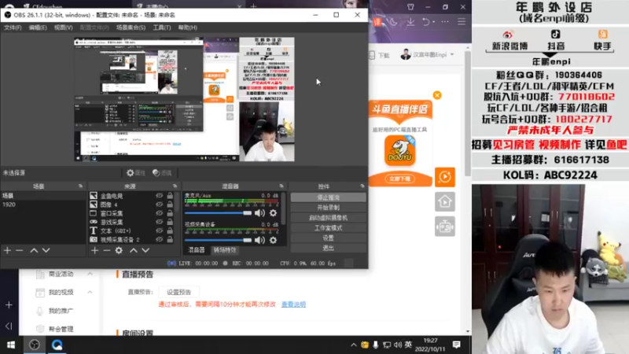Remove selected source with minus icon

tap(107, 250)
